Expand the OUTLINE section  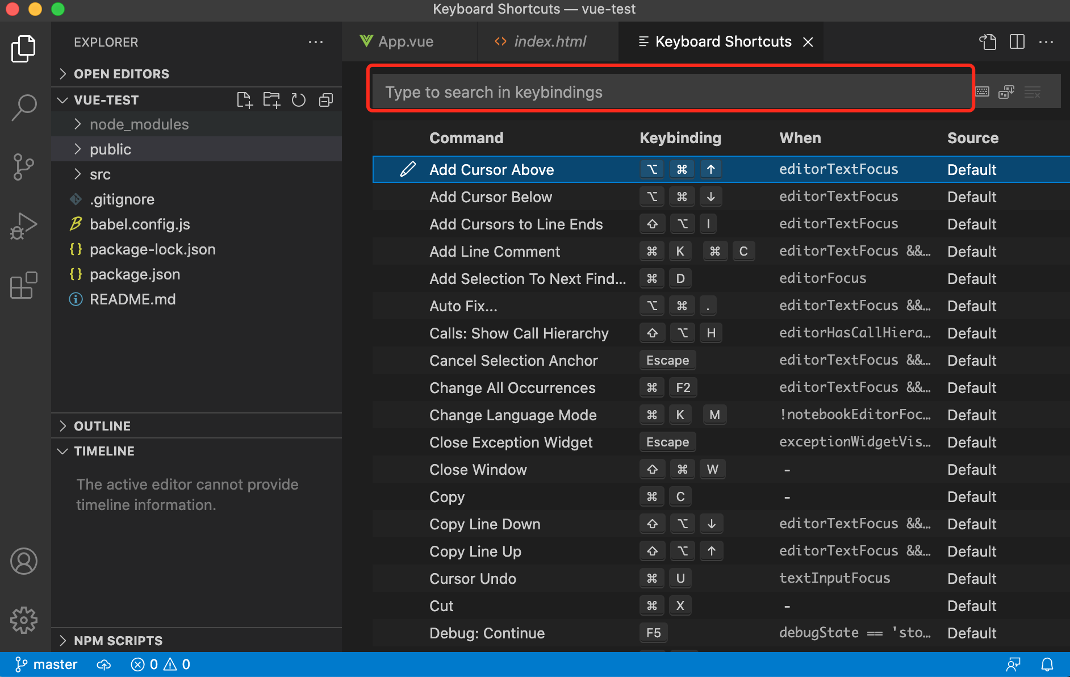click(197, 426)
